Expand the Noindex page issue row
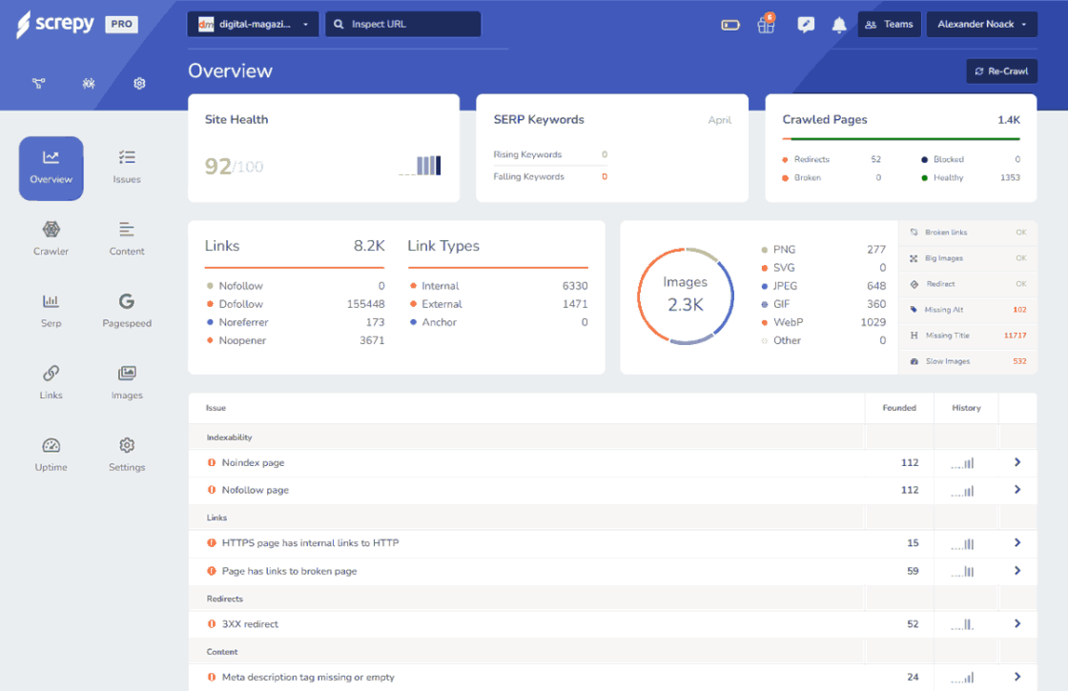The width and height of the screenshot is (1068, 691). pyautogui.click(x=1017, y=462)
